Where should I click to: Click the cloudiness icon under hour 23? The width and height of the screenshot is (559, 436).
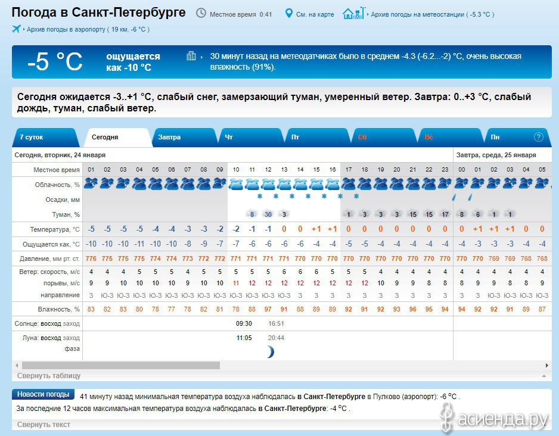pyautogui.click(x=445, y=184)
